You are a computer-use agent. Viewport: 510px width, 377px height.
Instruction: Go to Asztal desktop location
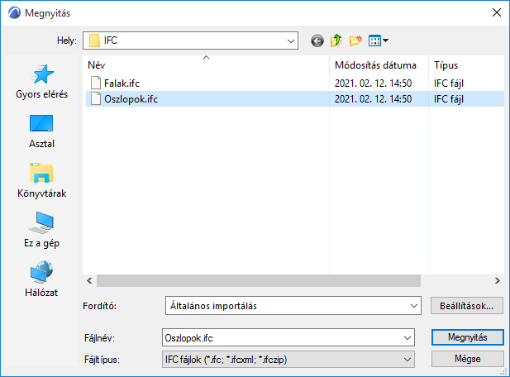(x=41, y=131)
